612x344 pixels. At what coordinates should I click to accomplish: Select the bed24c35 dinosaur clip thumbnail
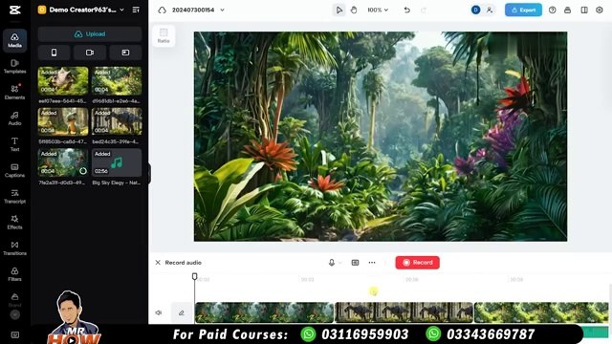117,121
